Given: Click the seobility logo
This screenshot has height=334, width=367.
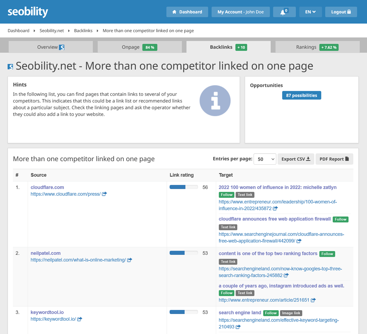Looking at the screenshot, I should 28,12.
